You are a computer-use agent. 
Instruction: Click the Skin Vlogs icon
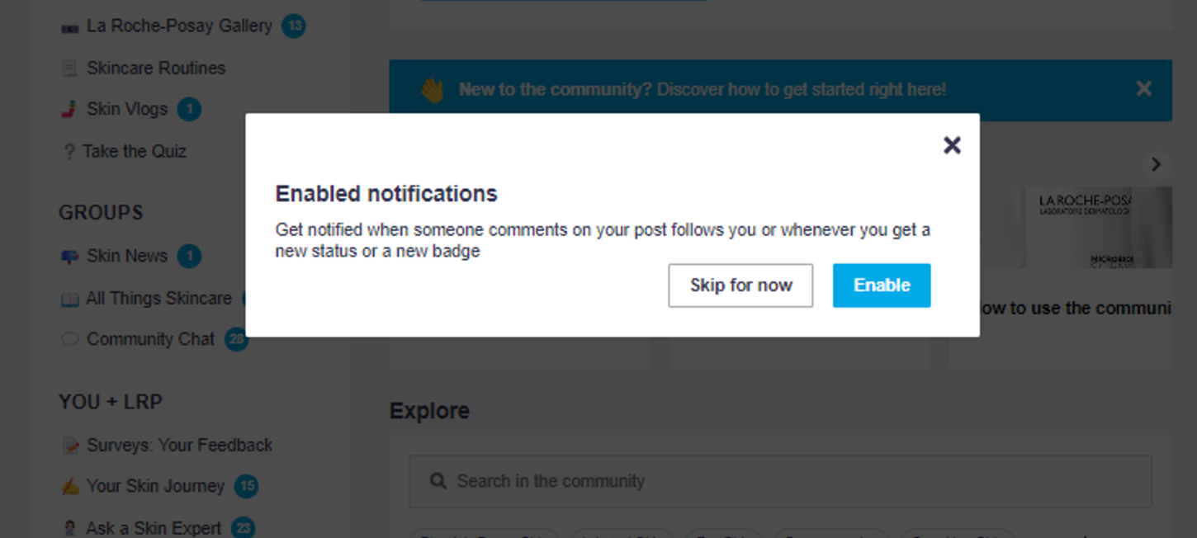point(69,110)
